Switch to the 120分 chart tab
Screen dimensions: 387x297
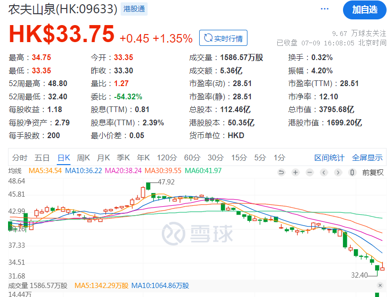pyautogui.click(x=167, y=157)
